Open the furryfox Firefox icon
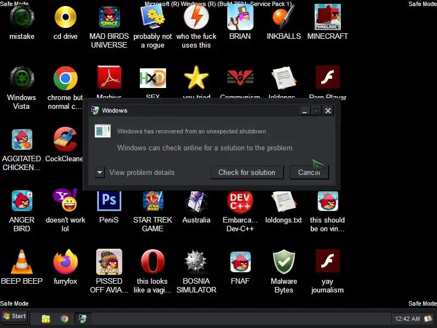Viewport: 437px width, 328px height. [x=66, y=262]
